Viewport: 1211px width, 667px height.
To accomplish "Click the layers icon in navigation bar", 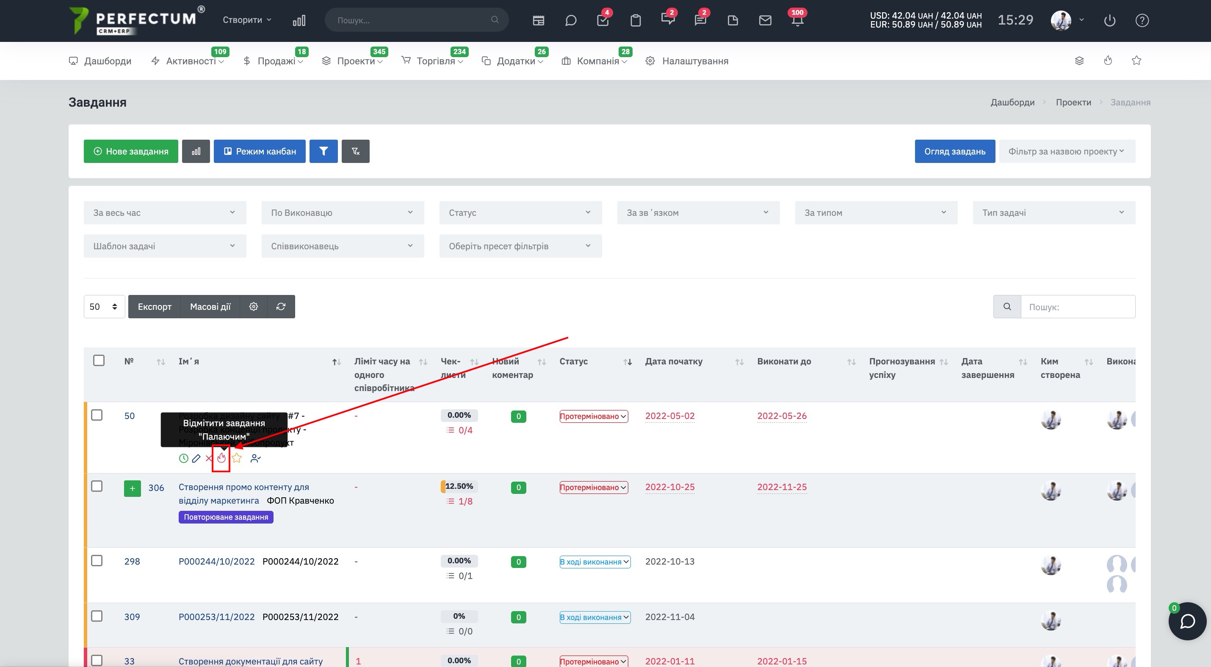I will coord(1079,61).
